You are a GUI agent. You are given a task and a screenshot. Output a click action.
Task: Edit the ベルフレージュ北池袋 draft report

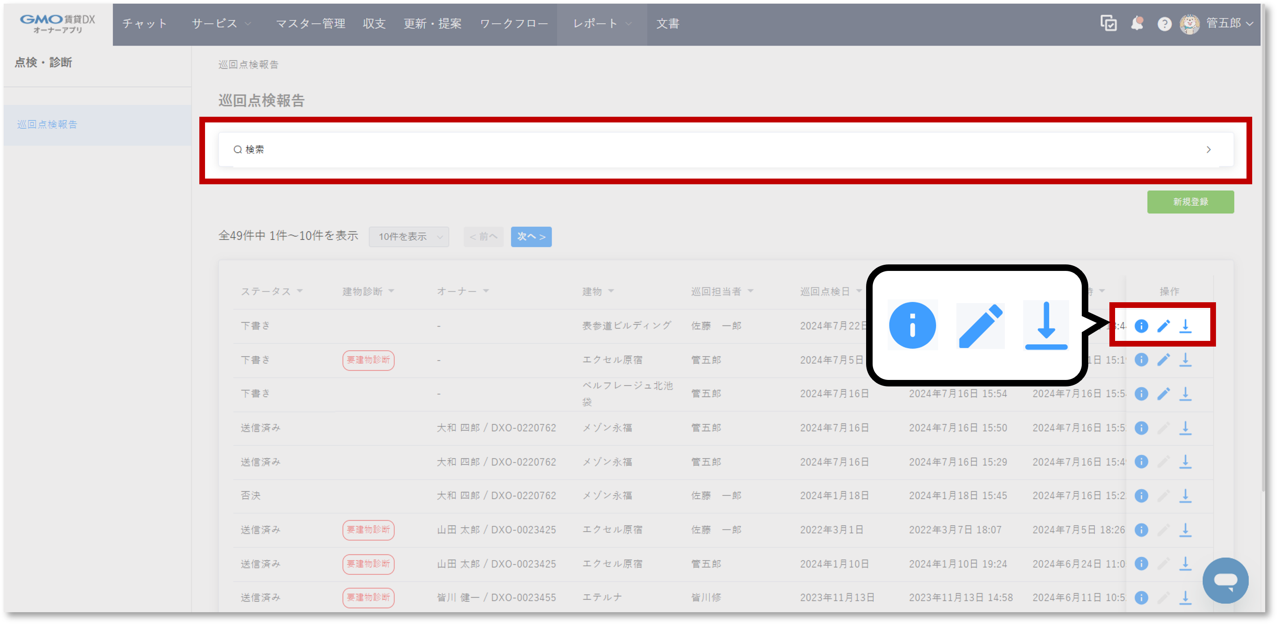1164,393
